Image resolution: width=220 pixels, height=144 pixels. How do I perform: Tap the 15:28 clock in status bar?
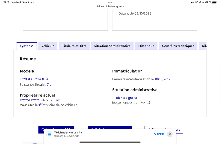(x=6, y=2)
